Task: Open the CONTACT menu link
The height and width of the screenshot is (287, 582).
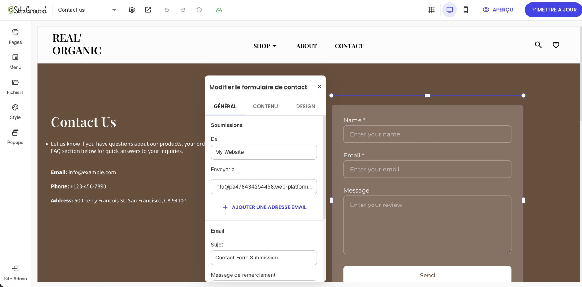Action: pos(349,46)
